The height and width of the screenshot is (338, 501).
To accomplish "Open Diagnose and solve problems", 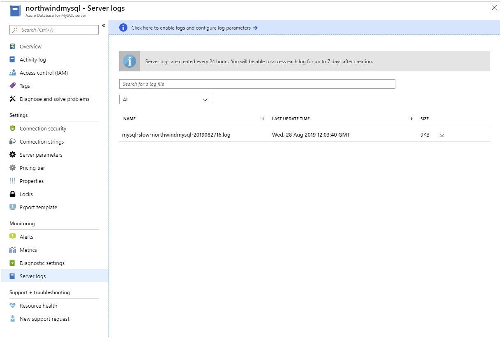I will point(54,99).
